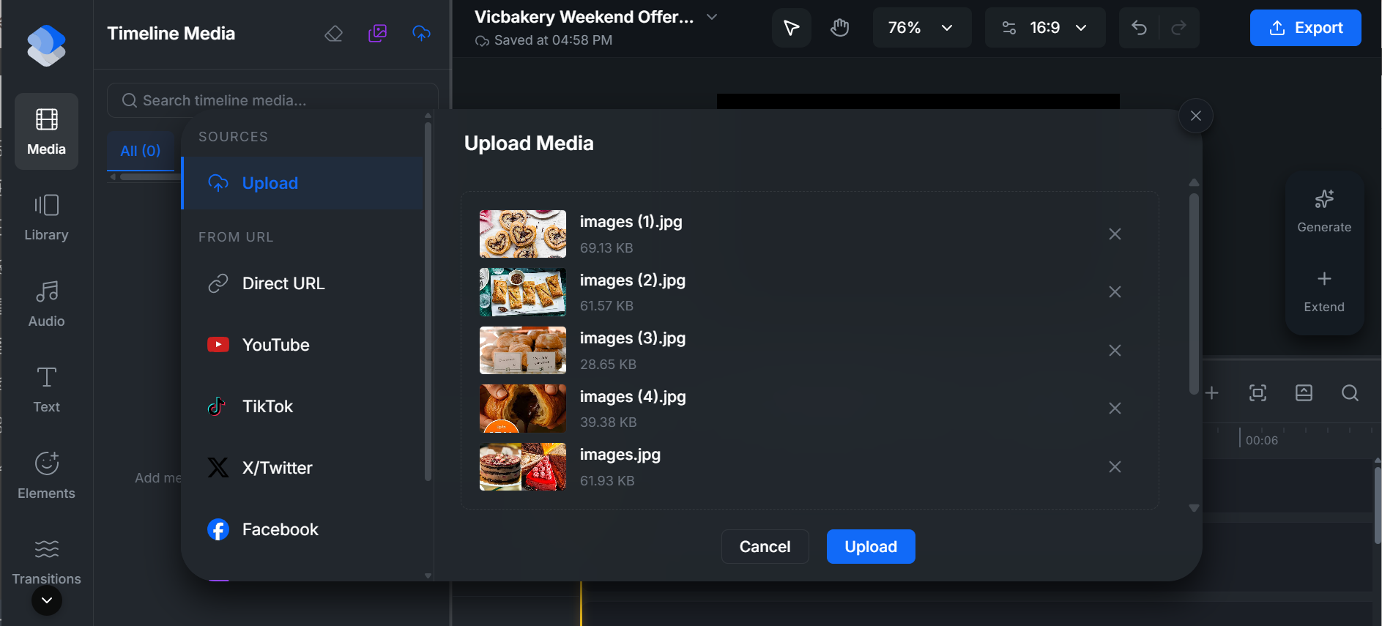Screen dimensions: 1382x626
Task: Switch to the All (0) tab
Action: pos(141,151)
